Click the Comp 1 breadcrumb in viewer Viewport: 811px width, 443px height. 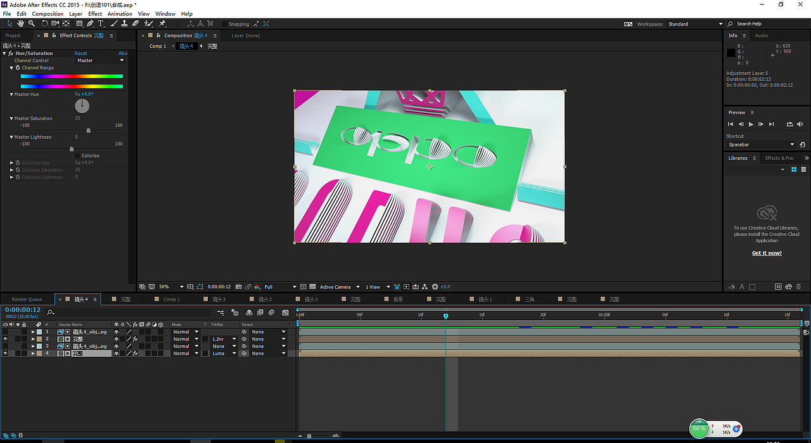(158, 46)
